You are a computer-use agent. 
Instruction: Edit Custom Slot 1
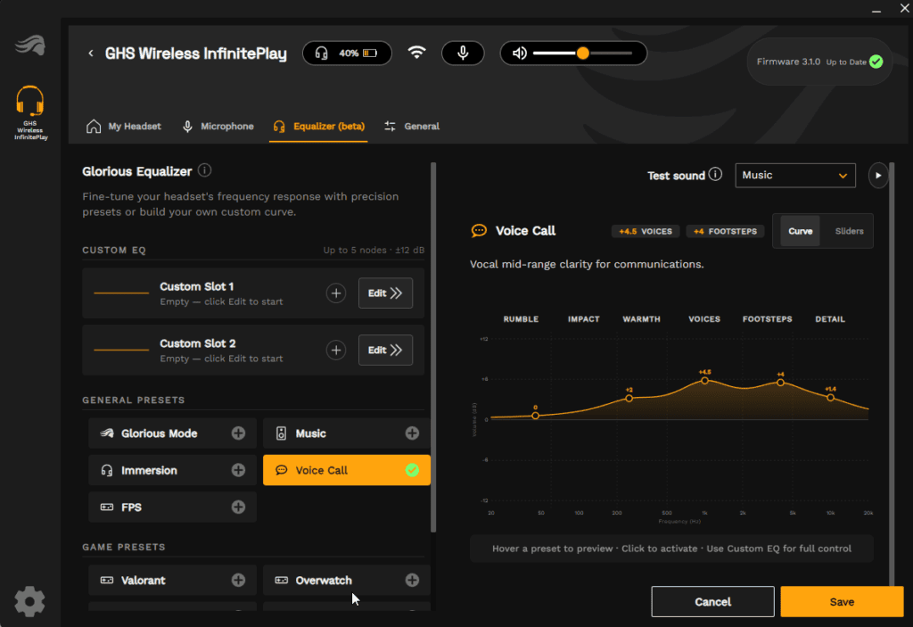point(385,293)
